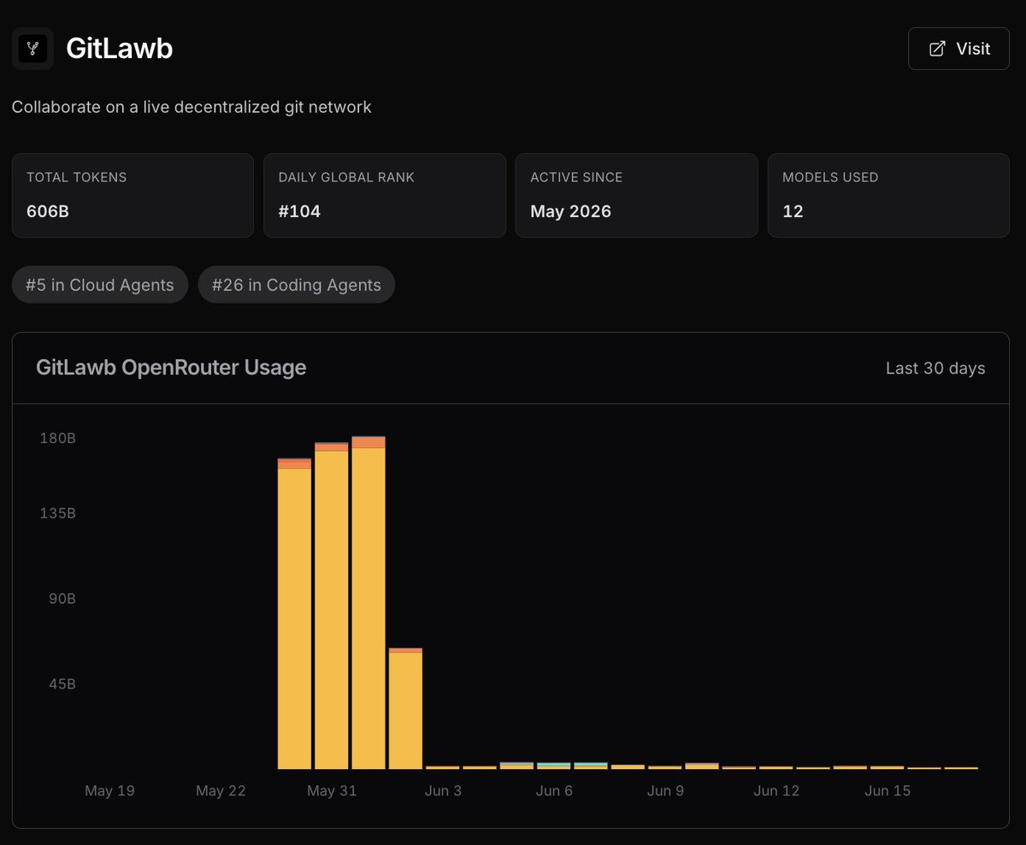Click the Models Used 12 card
The height and width of the screenshot is (845, 1026).
click(888, 195)
